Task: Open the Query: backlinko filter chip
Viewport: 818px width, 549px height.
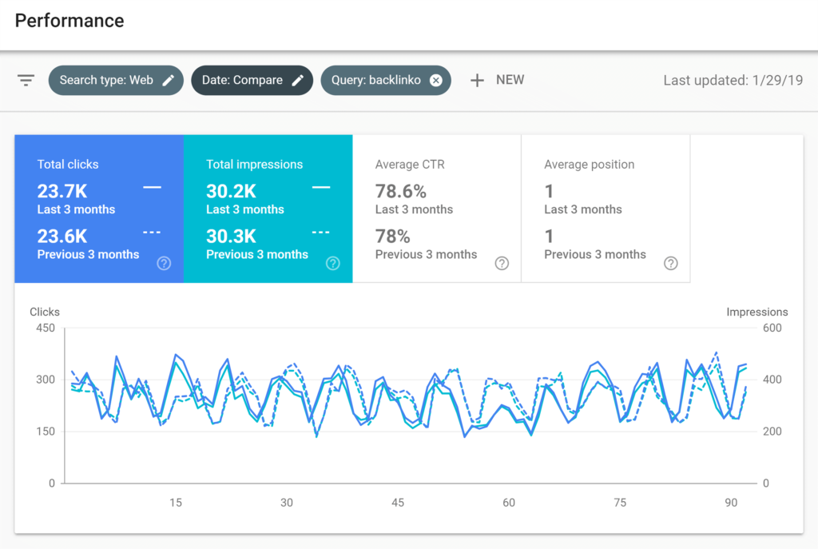Action: [x=375, y=80]
